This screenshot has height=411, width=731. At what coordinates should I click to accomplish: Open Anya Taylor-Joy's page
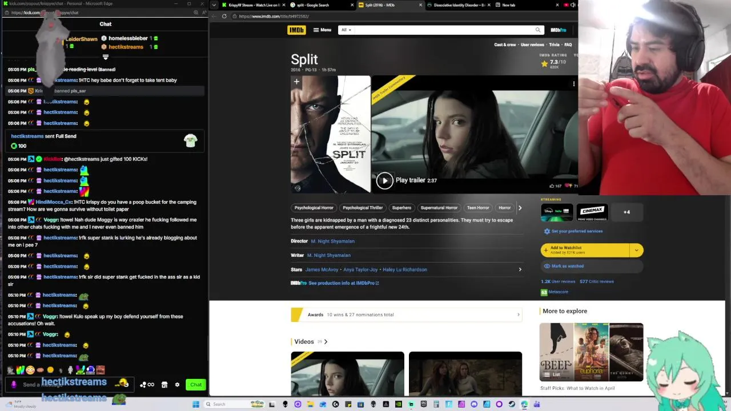click(x=360, y=269)
